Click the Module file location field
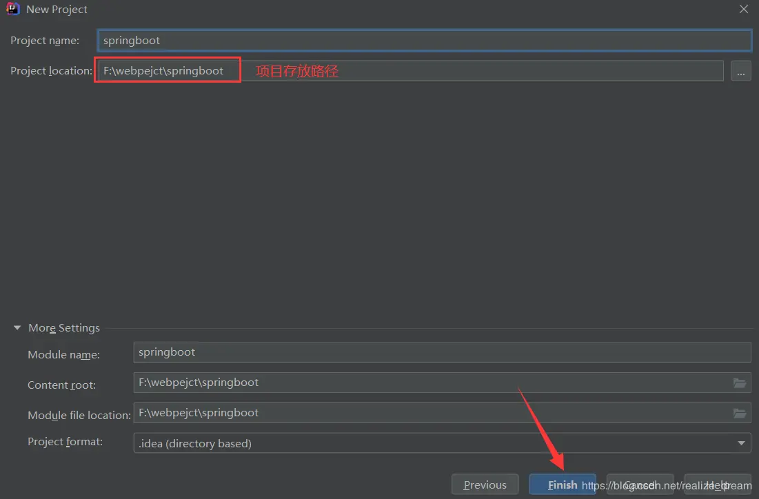Screen dimensions: 759x499 (442, 413)
